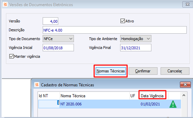Click the app icon in Versões de Documentos Eletrônicos title bar

pyautogui.click(x=5, y=5)
